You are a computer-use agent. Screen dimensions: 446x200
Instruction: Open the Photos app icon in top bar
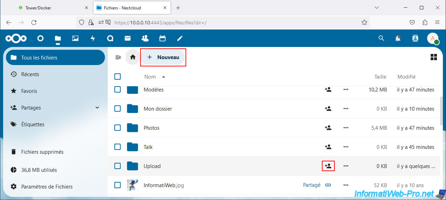(x=75, y=38)
